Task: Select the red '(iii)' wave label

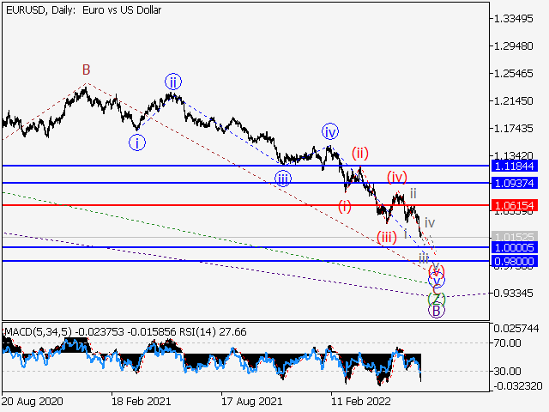Action: coord(387,237)
